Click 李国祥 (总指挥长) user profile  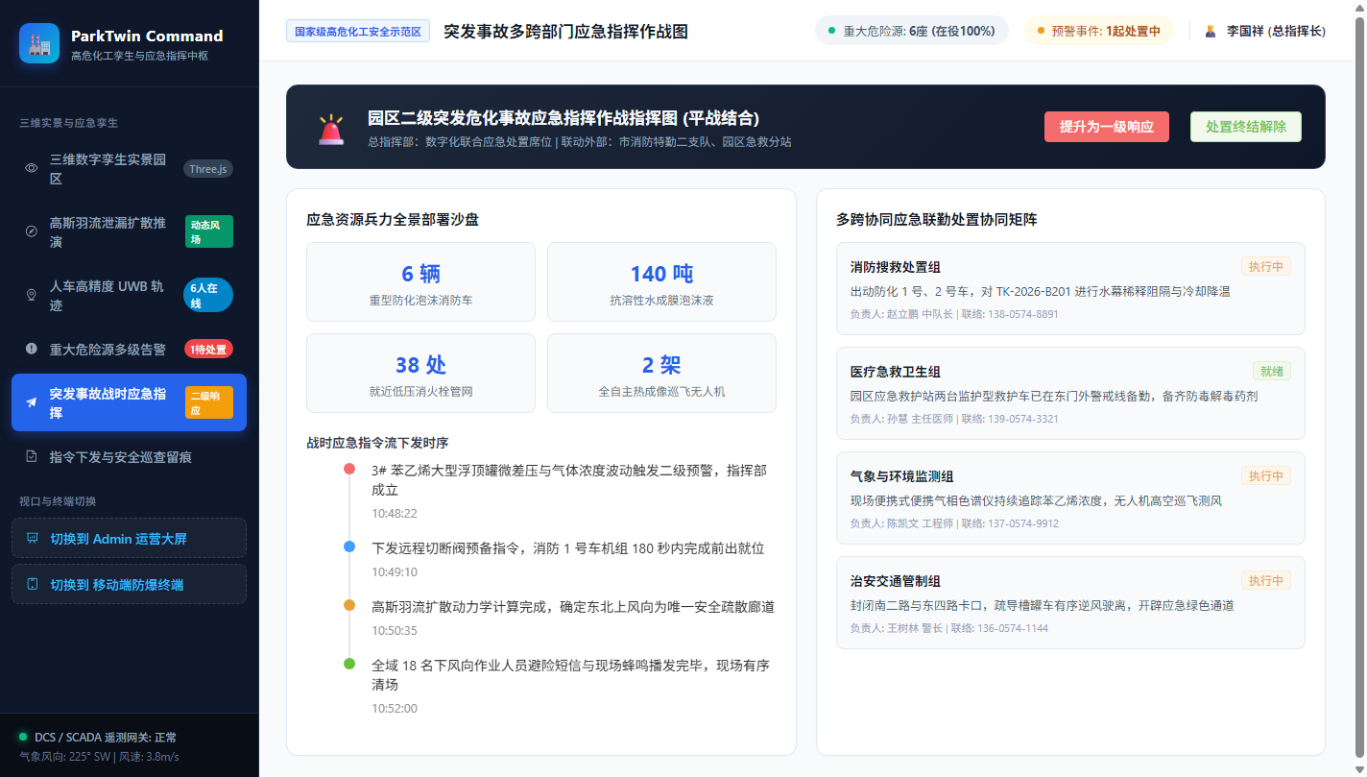[x=1265, y=31]
